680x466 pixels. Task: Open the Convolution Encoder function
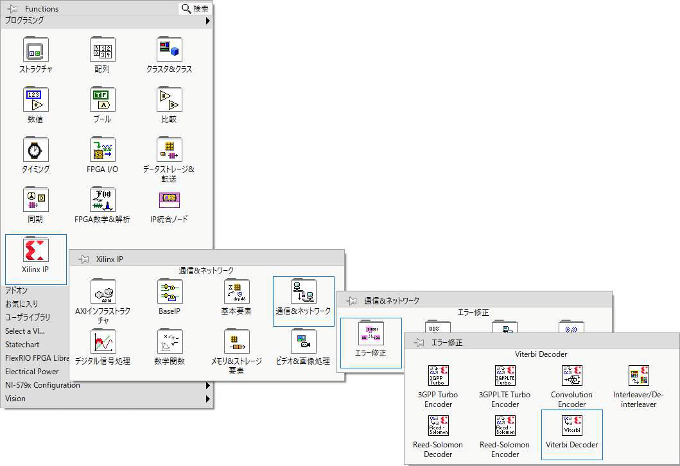(571, 375)
